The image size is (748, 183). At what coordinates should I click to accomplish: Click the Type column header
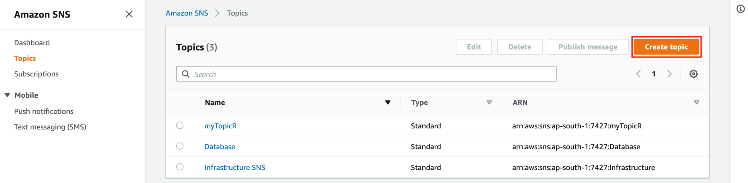pos(419,102)
